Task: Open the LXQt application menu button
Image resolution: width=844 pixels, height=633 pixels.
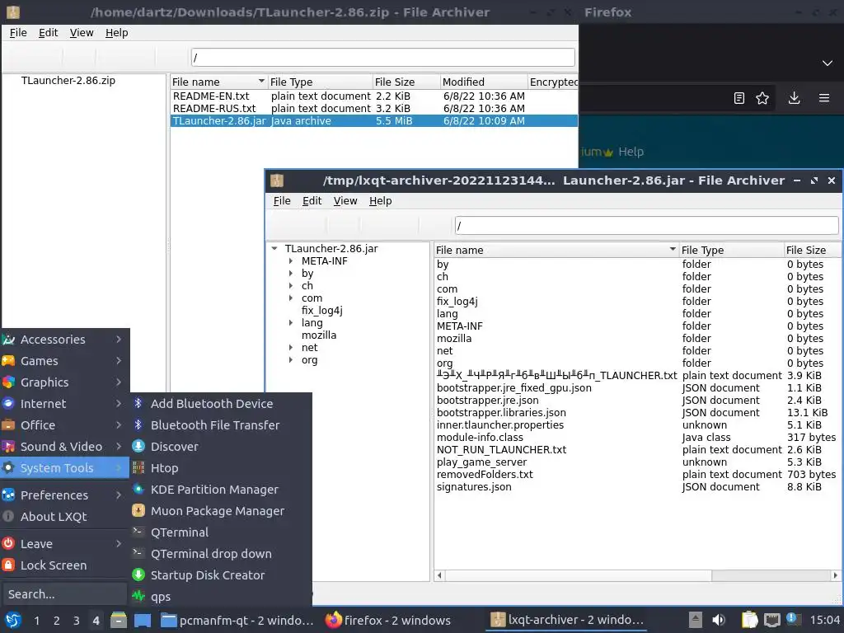Action: tap(12, 620)
